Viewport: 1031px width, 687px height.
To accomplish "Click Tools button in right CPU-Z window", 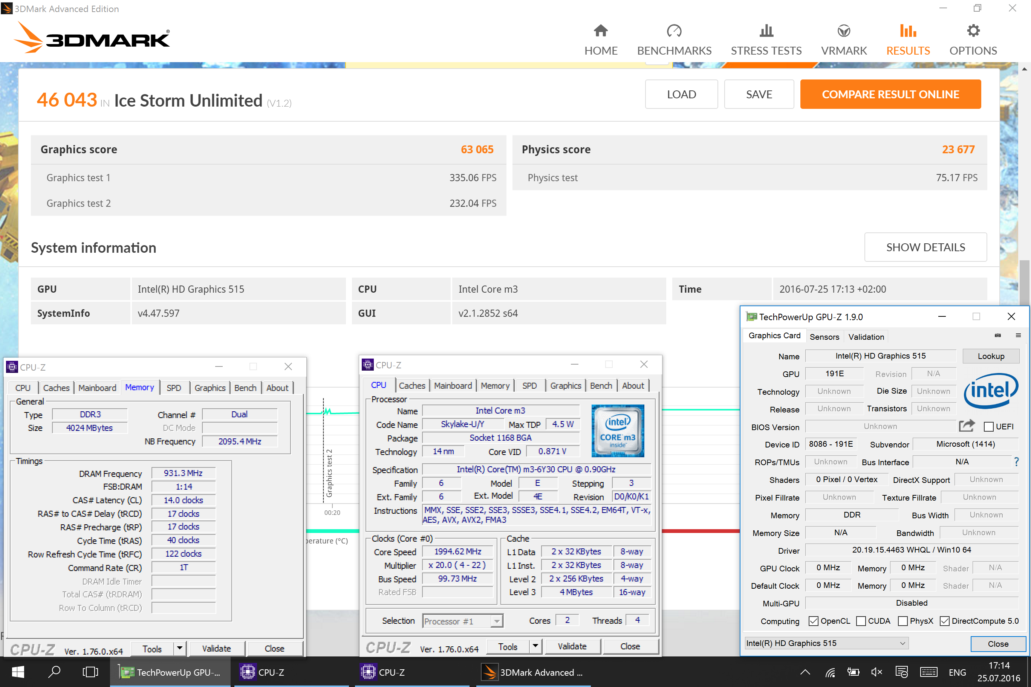I will point(508,646).
